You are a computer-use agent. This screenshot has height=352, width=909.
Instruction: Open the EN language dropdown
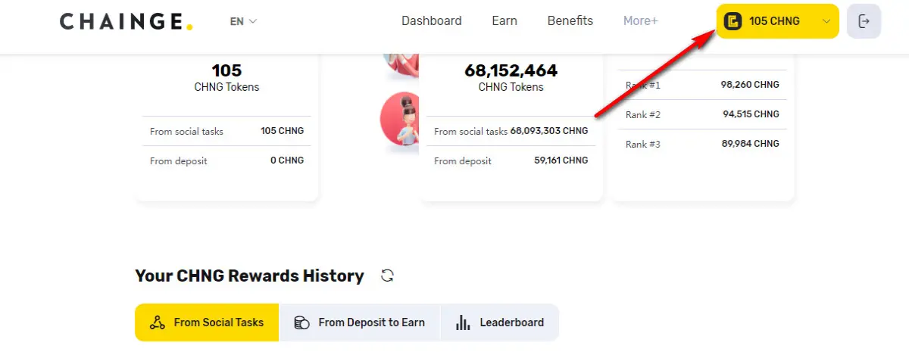point(243,21)
